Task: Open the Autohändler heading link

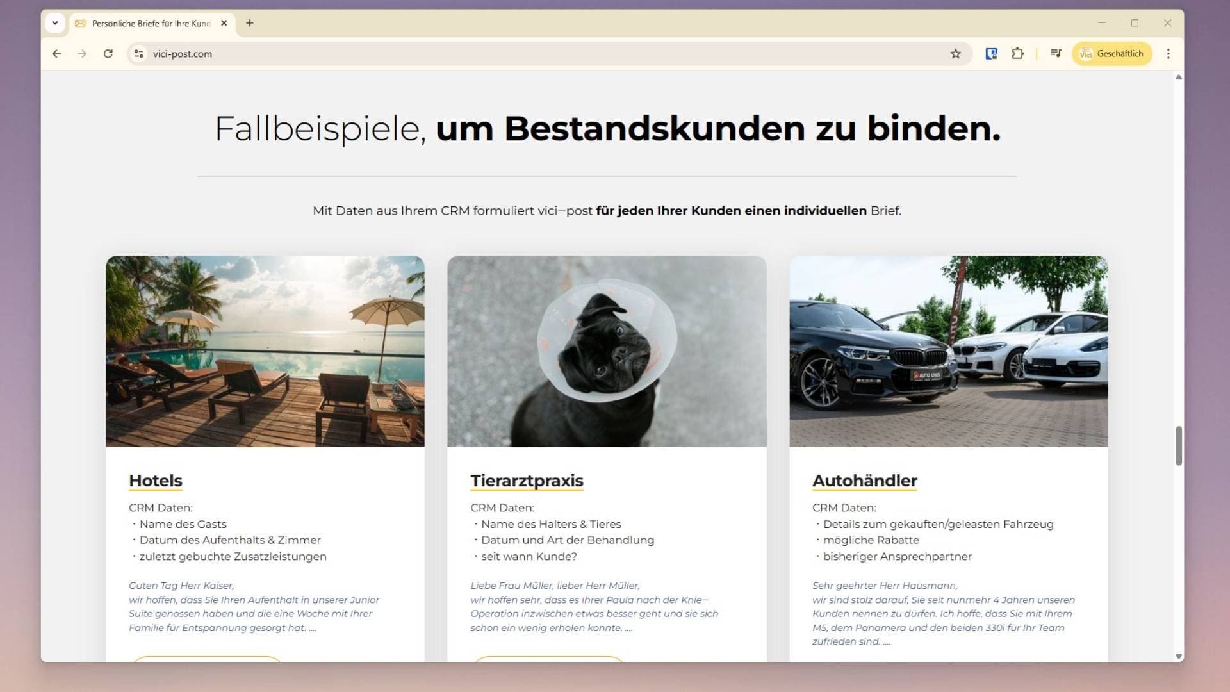Action: (x=865, y=481)
